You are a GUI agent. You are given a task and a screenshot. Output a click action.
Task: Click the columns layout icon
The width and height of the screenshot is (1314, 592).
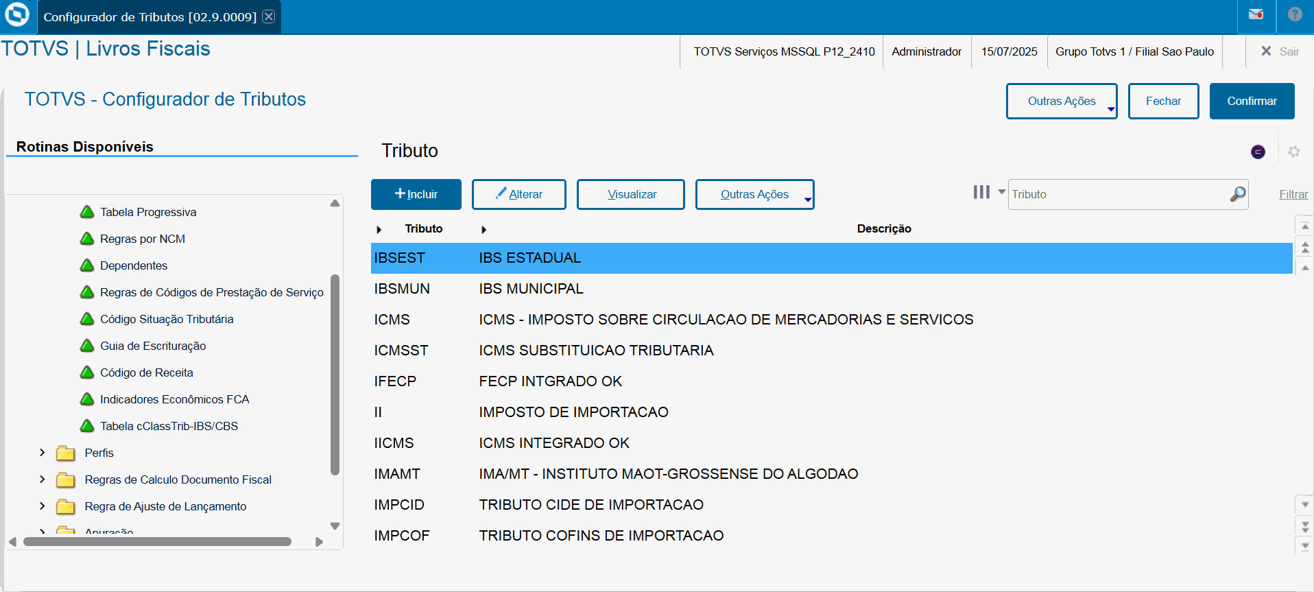coord(981,192)
